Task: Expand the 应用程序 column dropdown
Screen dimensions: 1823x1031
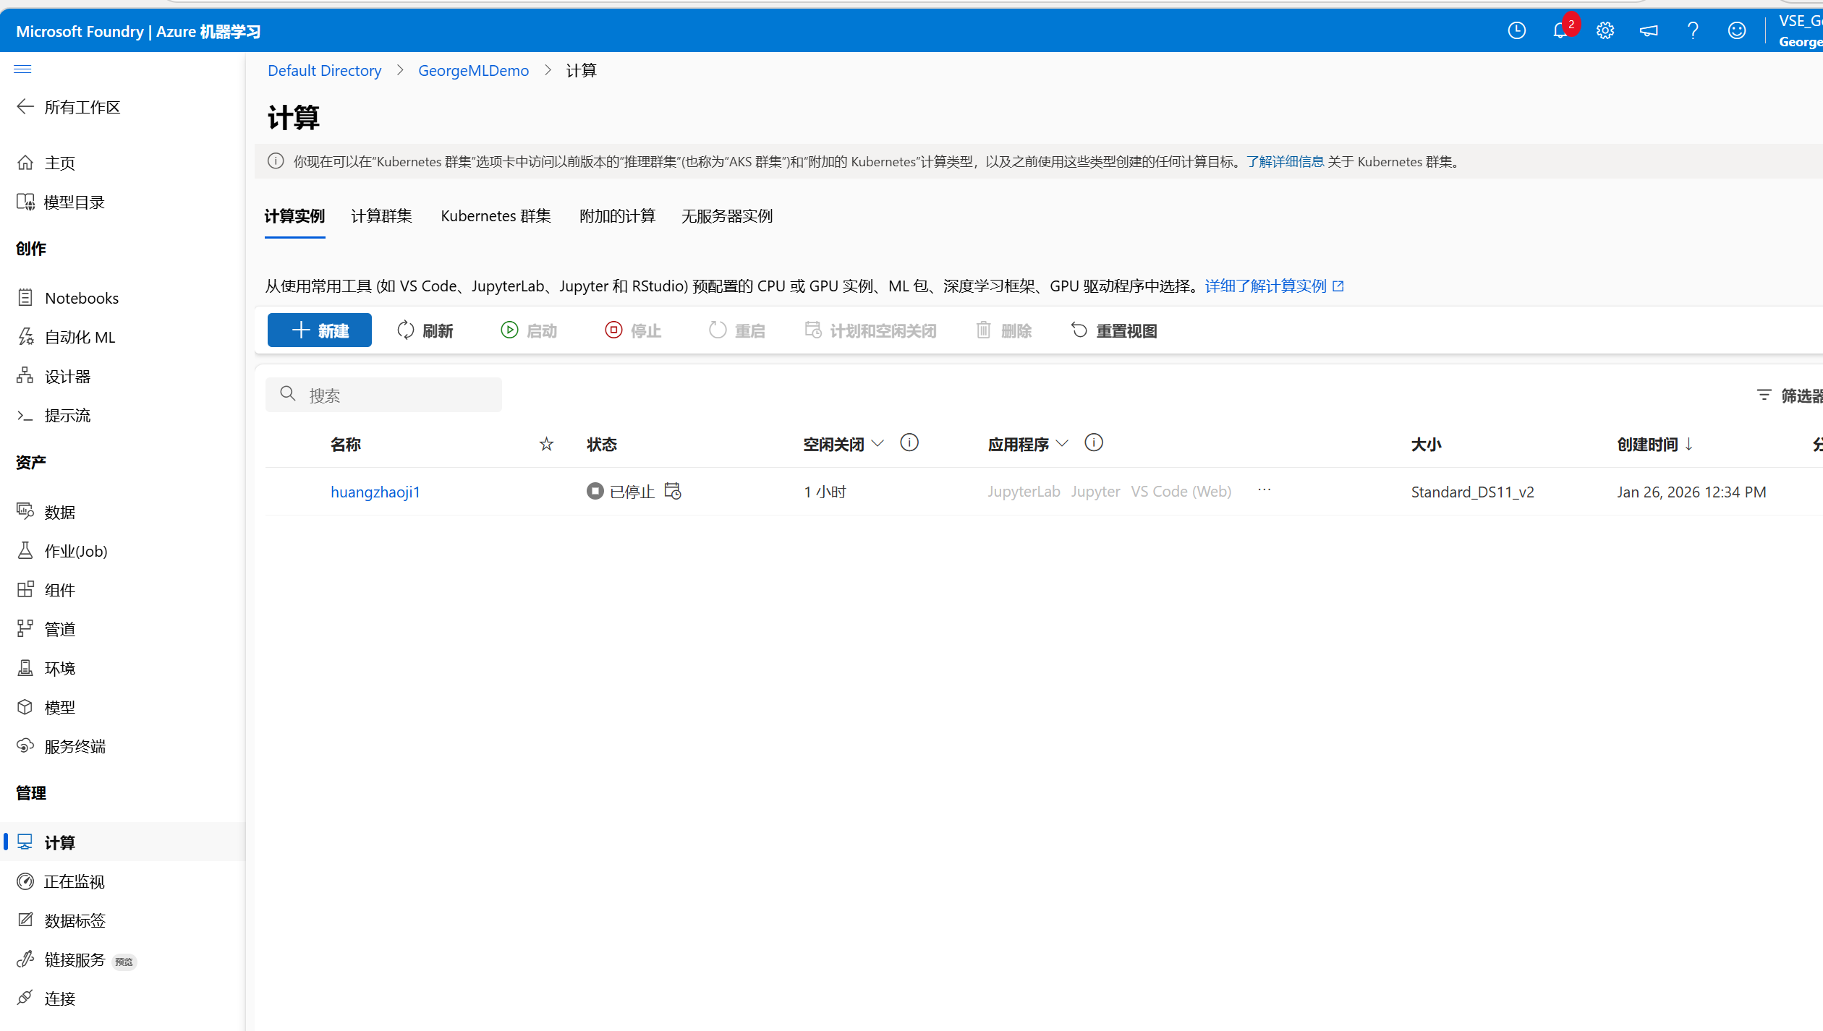Action: pyautogui.click(x=1062, y=444)
